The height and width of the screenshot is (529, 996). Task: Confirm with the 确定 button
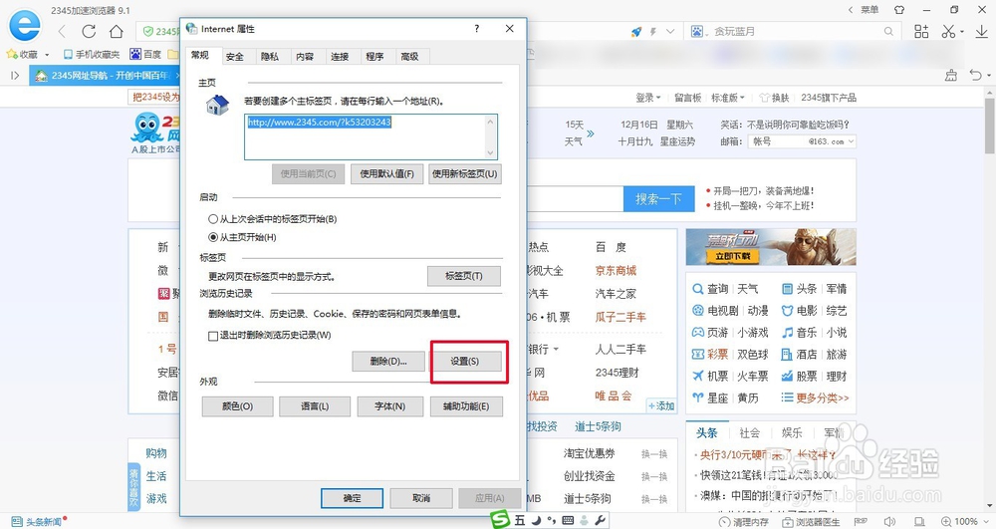pos(352,498)
